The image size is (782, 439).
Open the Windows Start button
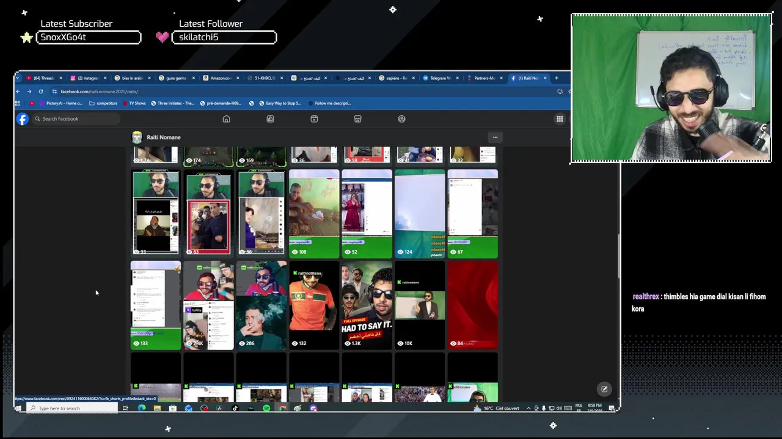[x=18, y=409]
